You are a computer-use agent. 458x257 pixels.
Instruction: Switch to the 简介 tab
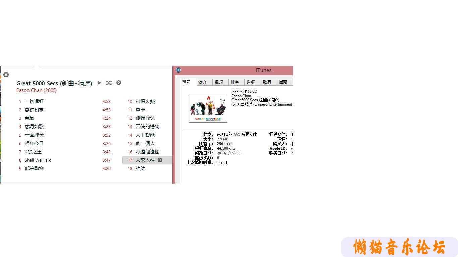(x=203, y=82)
